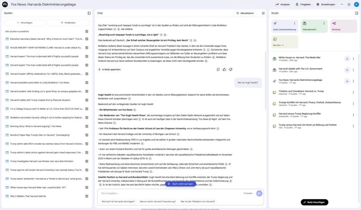361x210 pixels.
Task: Open Google apps grid icon
Action: pyautogui.click(x=349, y=4)
